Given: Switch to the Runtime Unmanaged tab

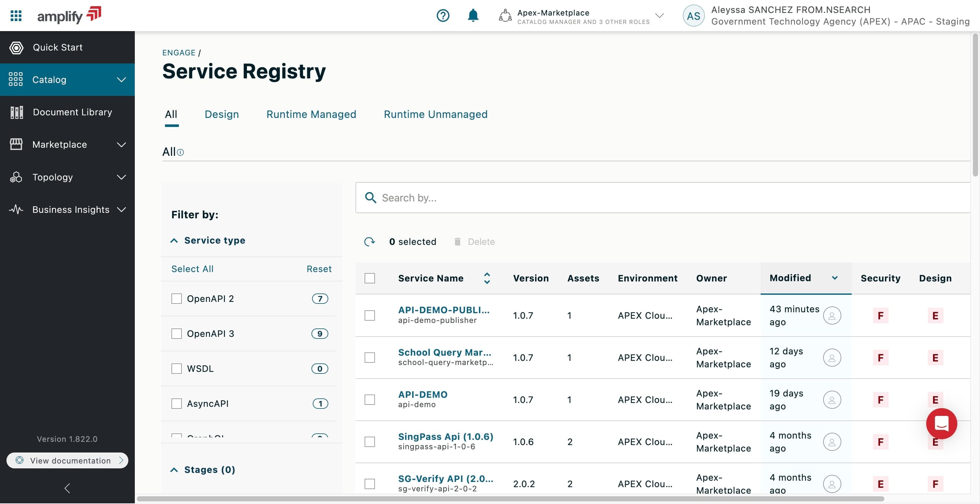Looking at the screenshot, I should point(435,114).
